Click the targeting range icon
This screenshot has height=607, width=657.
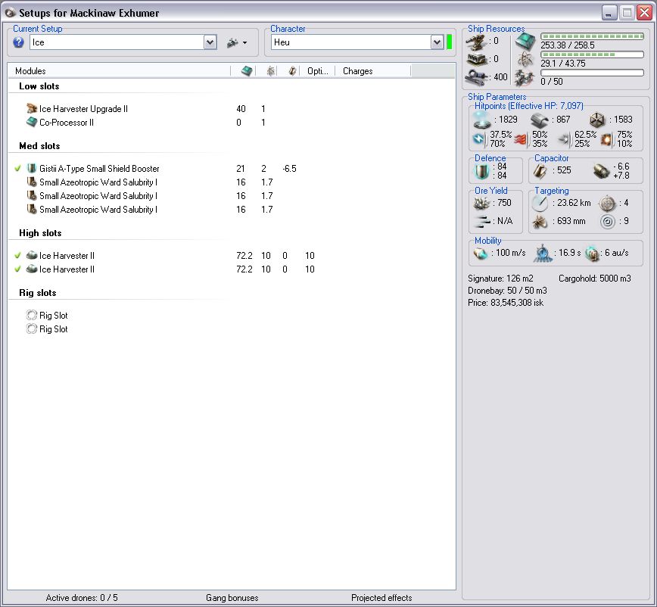coord(540,203)
